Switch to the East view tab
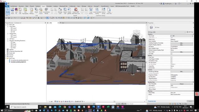Screen dimensions: 199x112 tap(63, 23)
